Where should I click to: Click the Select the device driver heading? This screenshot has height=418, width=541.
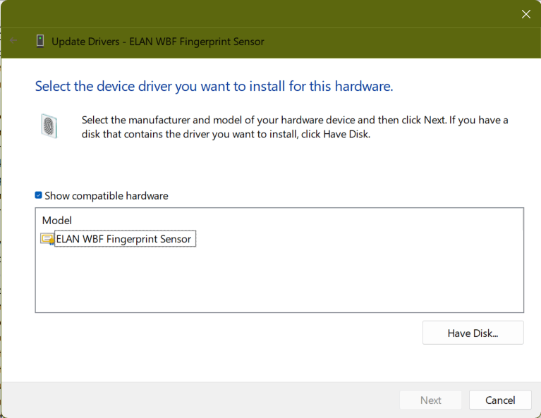point(214,86)
